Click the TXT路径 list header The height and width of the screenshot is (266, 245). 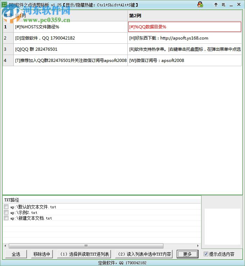102,200
